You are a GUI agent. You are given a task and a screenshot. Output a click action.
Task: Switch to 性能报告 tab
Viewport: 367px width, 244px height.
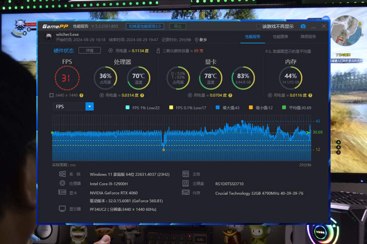(x=253, y=37)
